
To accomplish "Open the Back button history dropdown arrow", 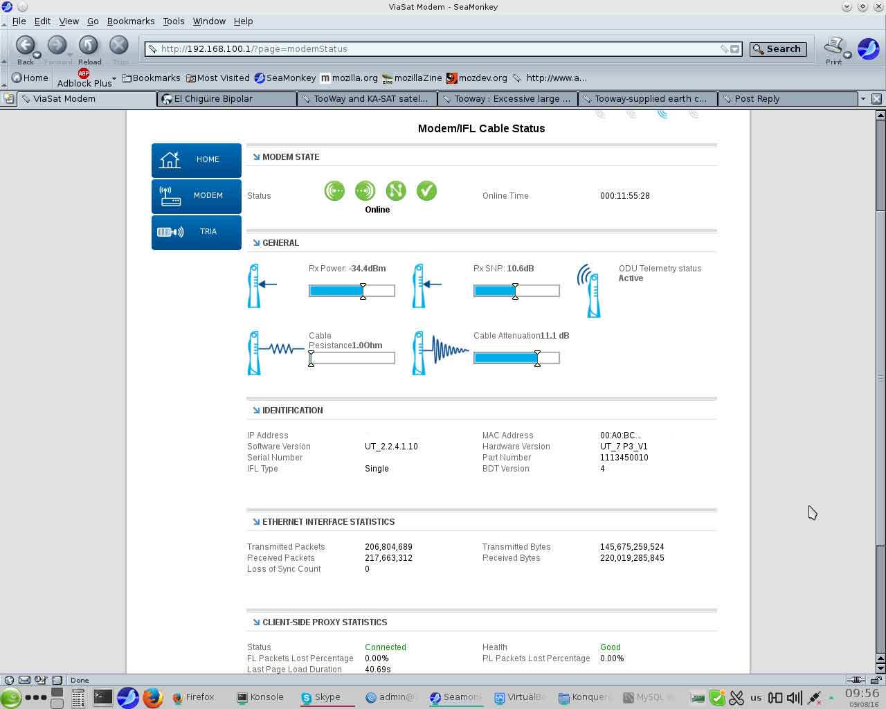I will [x=37, y=55].
